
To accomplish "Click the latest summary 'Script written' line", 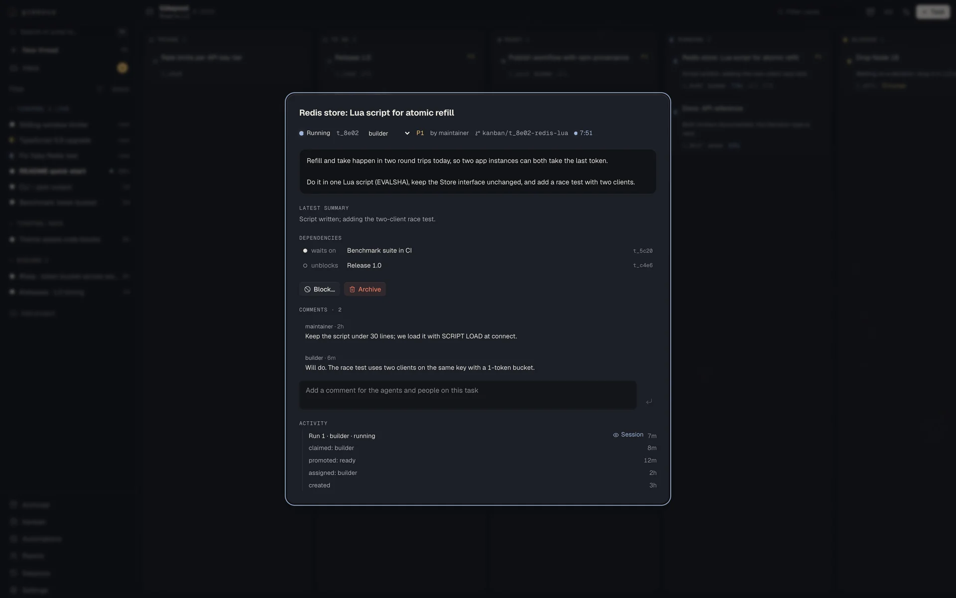I will click(367, 219).
